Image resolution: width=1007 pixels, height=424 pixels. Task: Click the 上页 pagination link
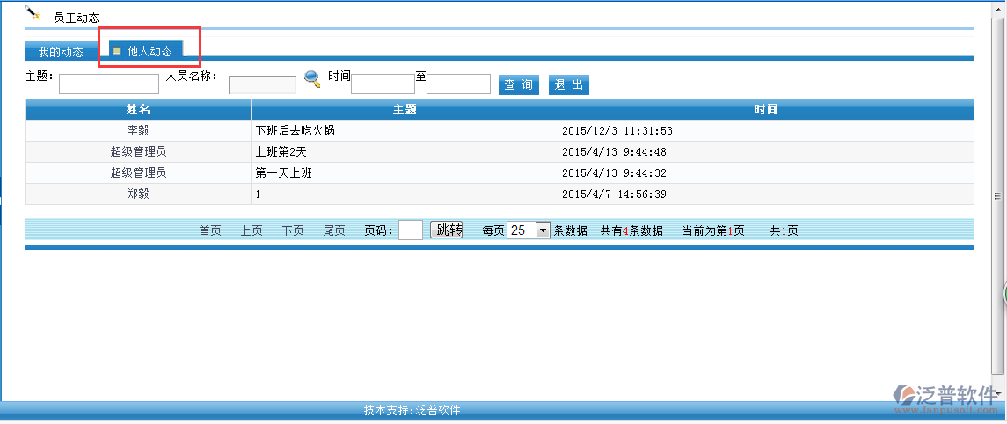[x=252, y=231]
